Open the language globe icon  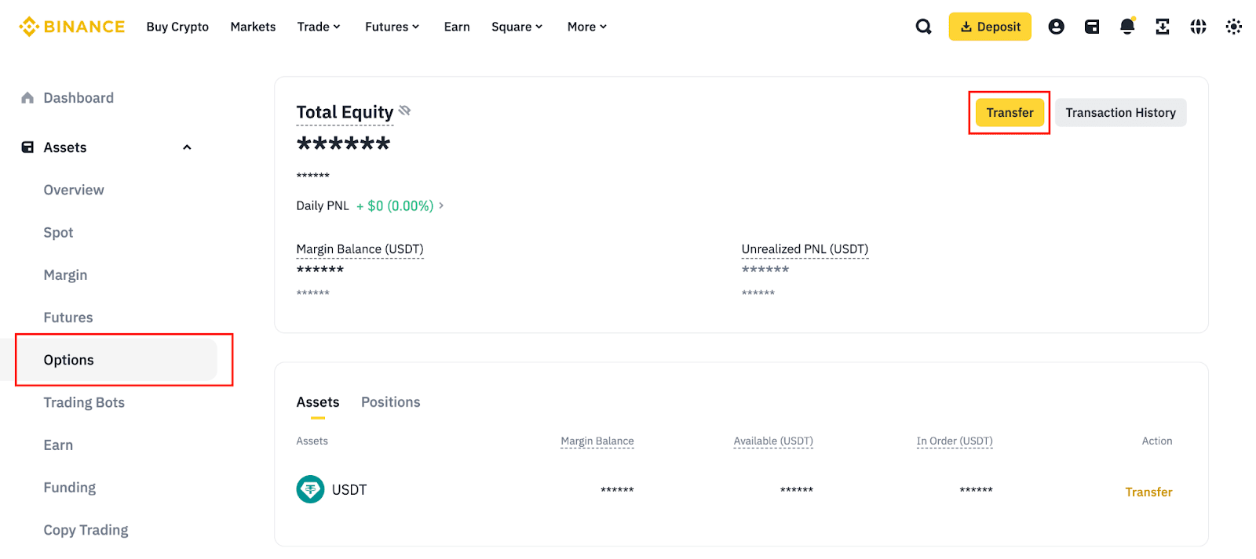tap(1198, 27)
